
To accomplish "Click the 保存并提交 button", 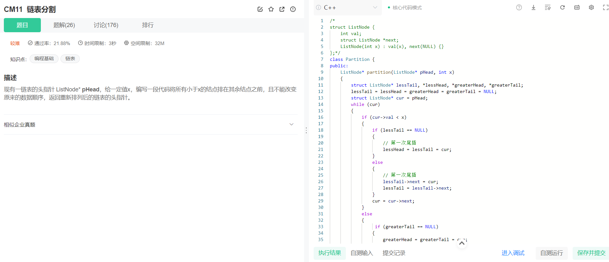I will 591,253.
